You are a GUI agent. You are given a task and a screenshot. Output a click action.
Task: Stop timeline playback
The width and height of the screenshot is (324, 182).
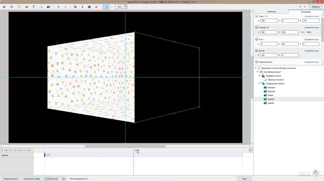point(7,151)
